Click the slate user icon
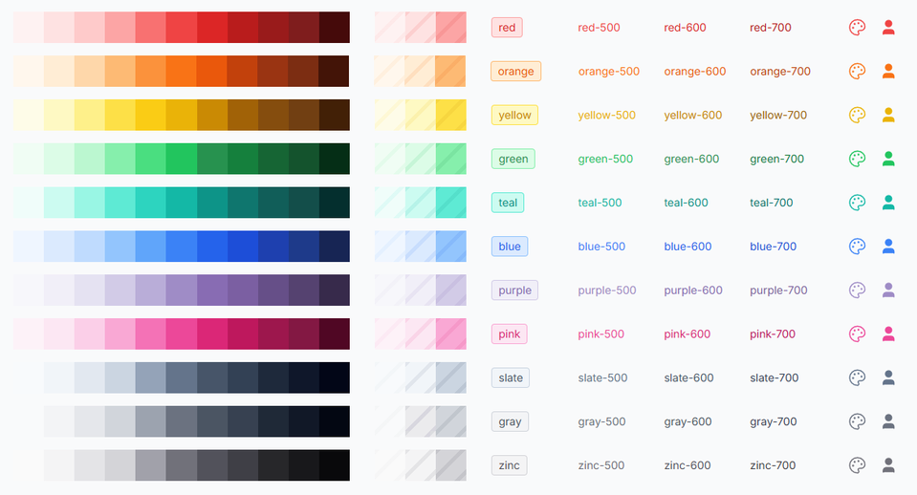 pos(888,377)
